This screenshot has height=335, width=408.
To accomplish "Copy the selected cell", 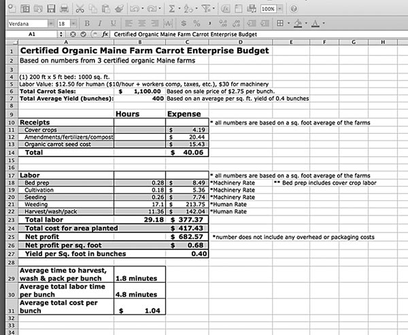I will (93, 9).
